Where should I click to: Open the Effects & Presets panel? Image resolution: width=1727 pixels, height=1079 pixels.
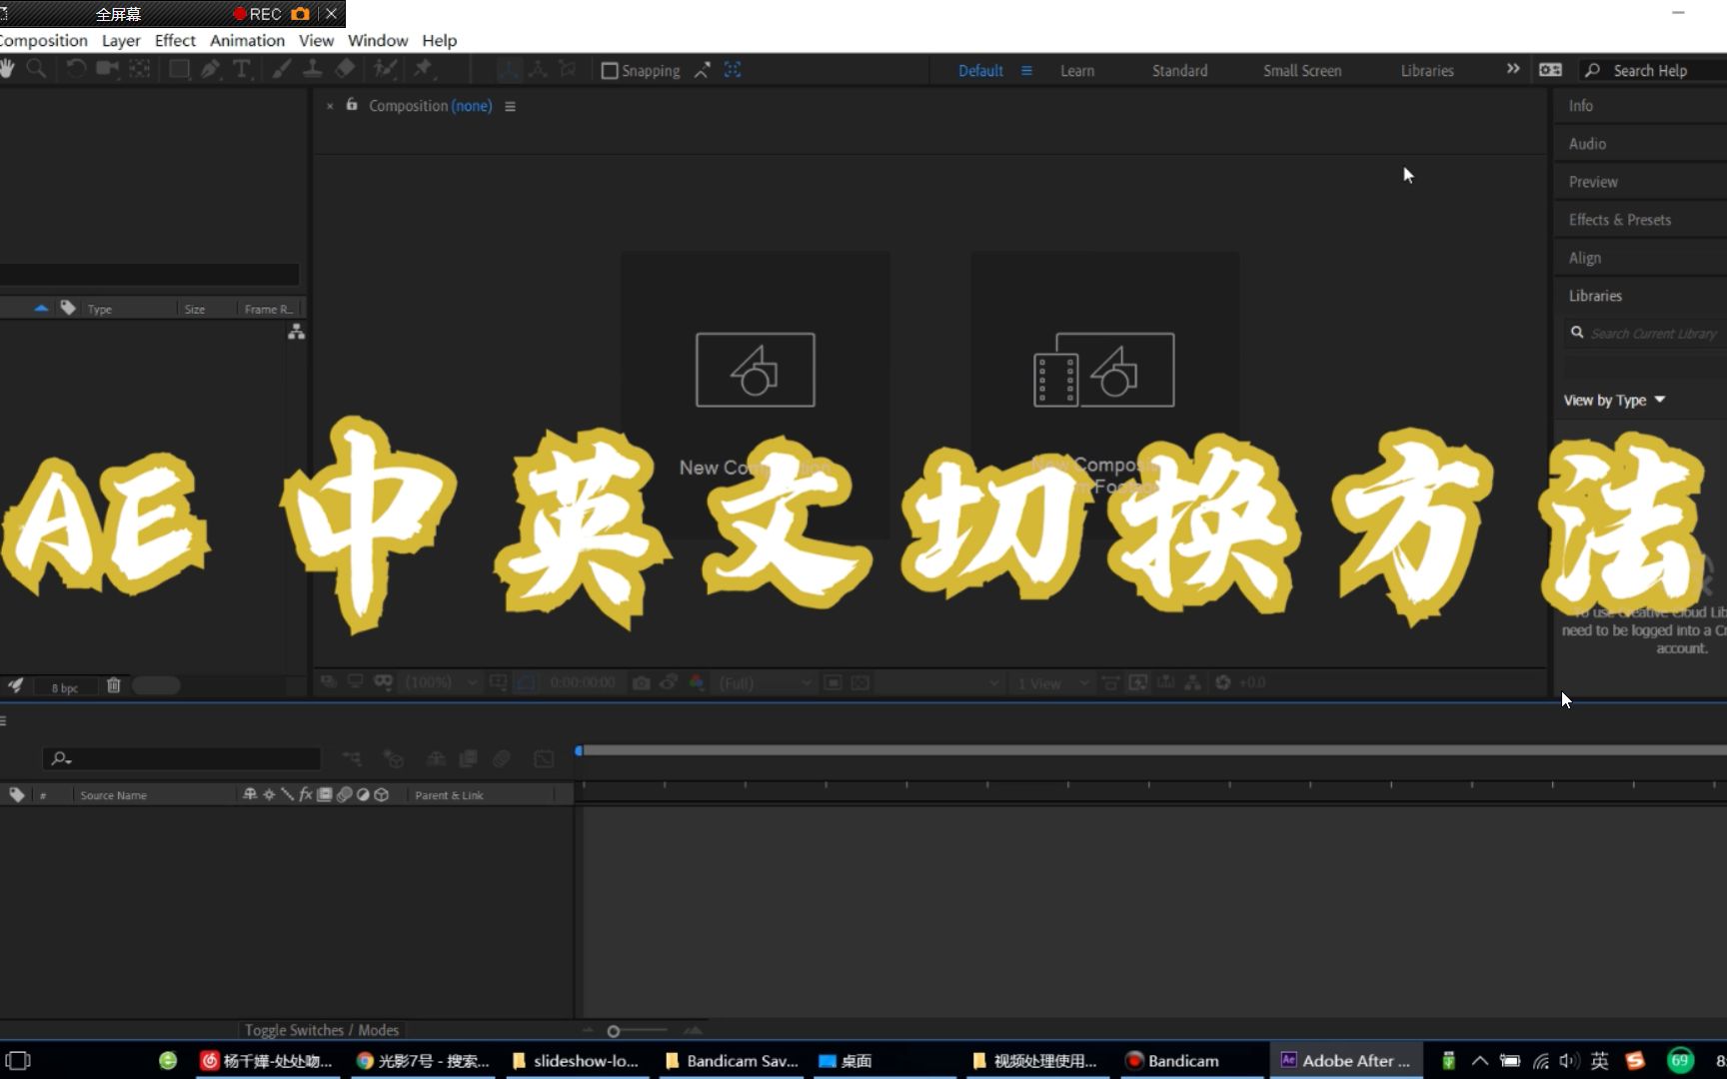[1619, 219]
